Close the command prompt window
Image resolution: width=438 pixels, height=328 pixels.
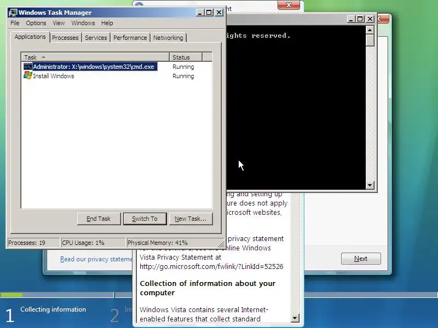tap(370, 19)
